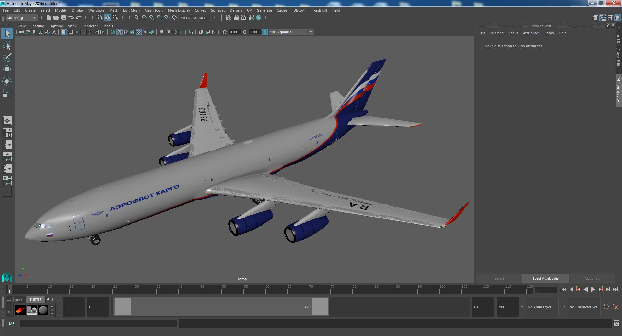Play the animation forward
622x336 pixels.
pyautogui.click(x=593, y=290)
